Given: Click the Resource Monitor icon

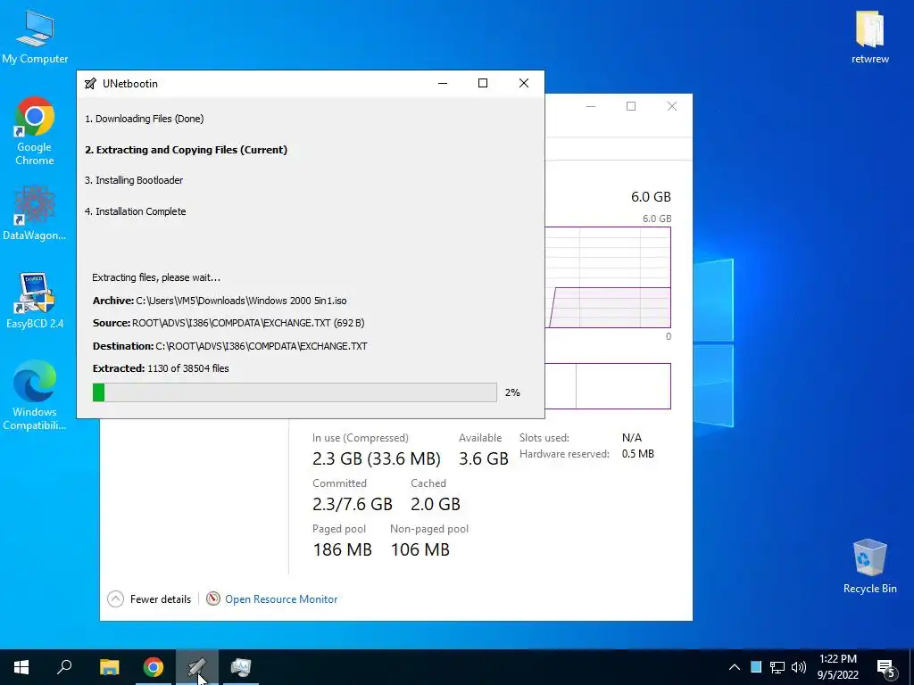Looking at the screenshot, I should click(213, 598).
